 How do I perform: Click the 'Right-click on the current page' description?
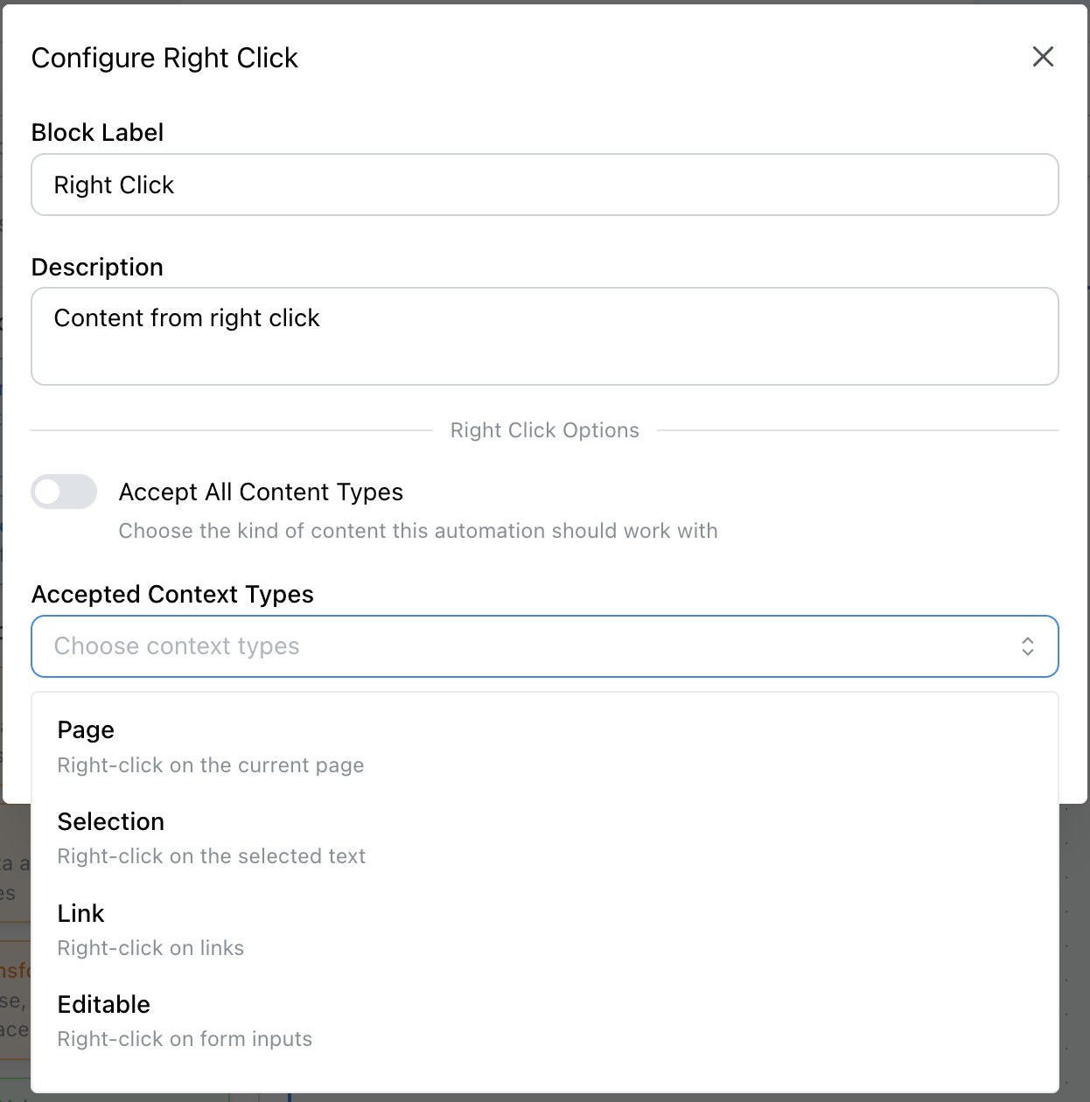[x=210, y=765]
